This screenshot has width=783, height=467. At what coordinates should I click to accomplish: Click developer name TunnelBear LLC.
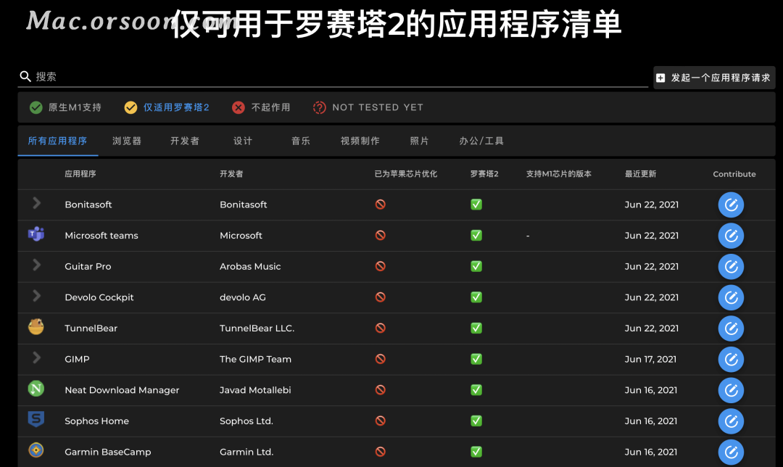coord(257,328)
